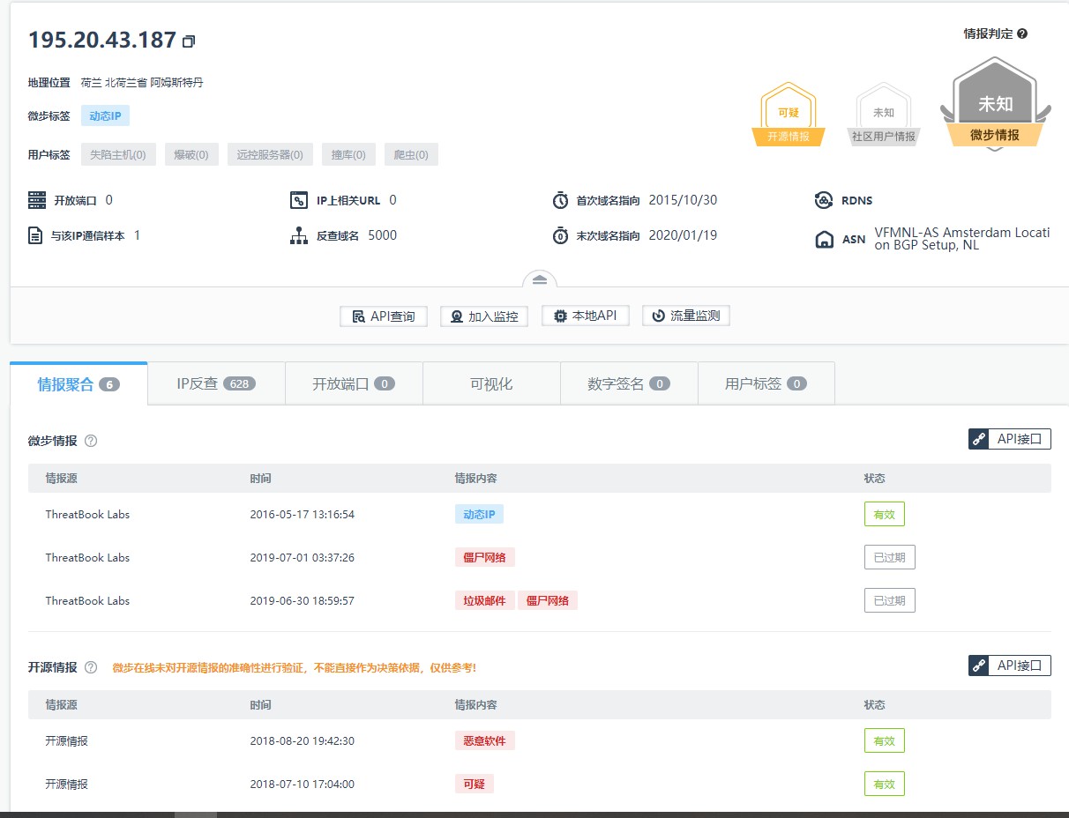The height and width of the screenshot is (818, 1069).
Task: Click the 动态IP tag in the 2016-05-17 row
Action: click(479, 514)
